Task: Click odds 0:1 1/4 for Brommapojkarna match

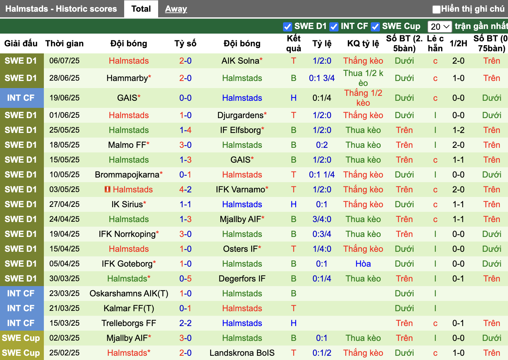Action: click(322, 175)
